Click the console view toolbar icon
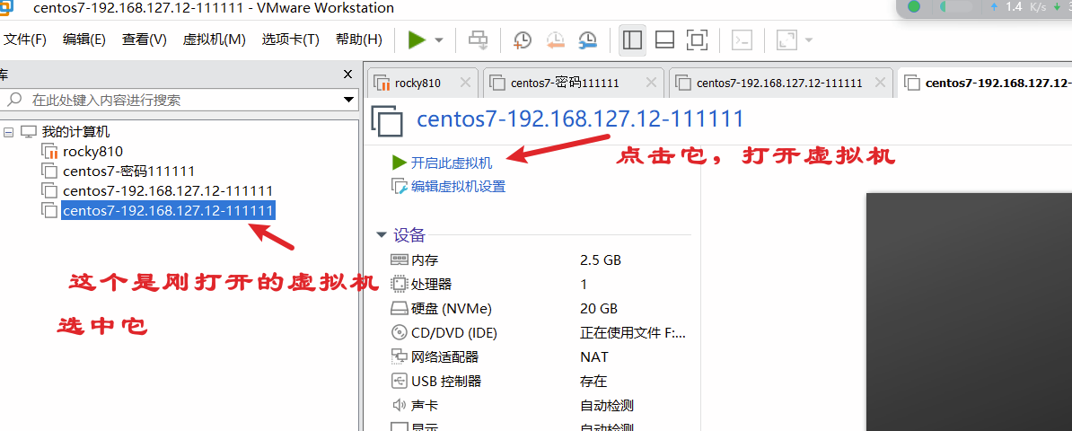Screen dimensions: 1072x431 click(742, 40)
